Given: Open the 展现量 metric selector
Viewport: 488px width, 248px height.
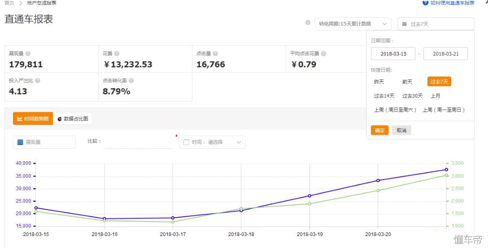Looking at the screenshot, I should tap(44, 142).
